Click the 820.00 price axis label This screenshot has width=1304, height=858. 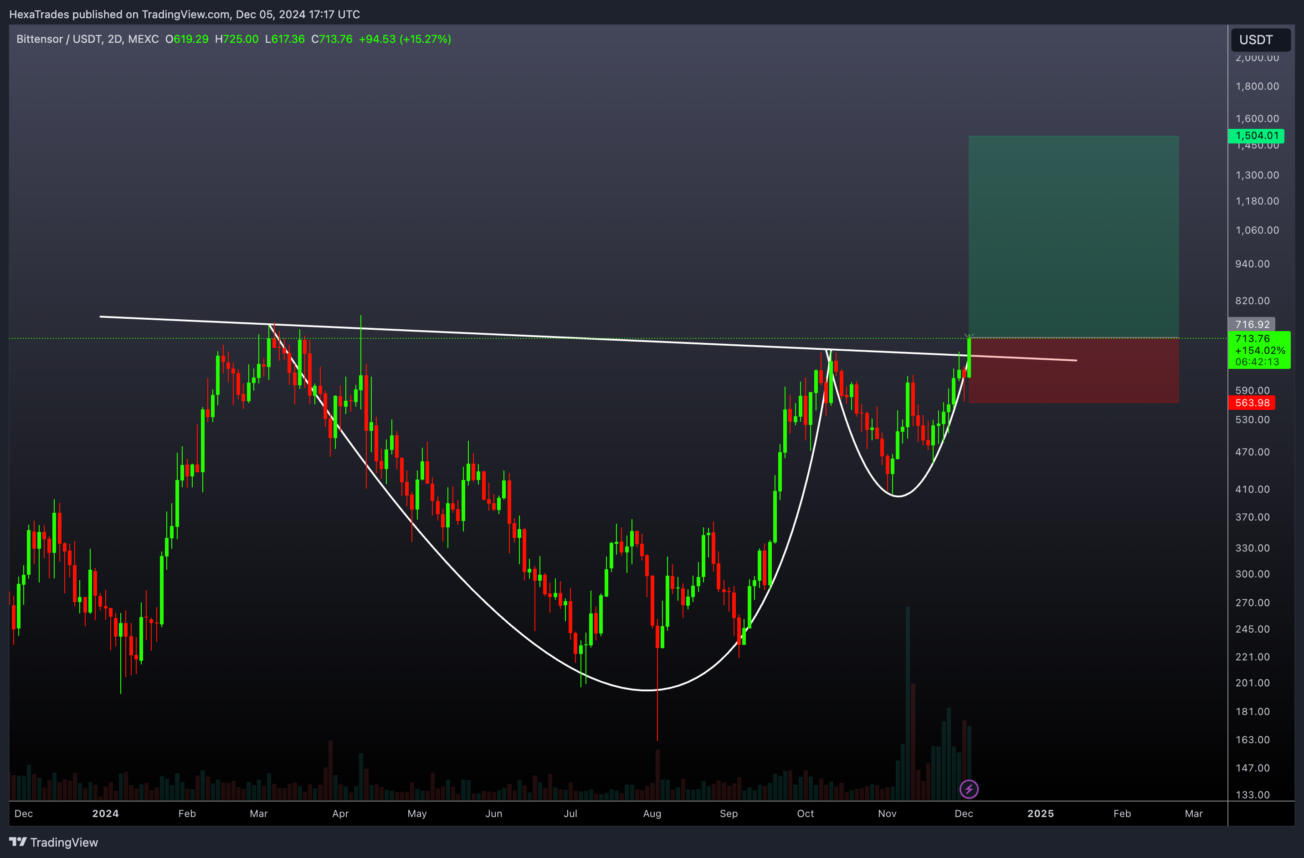click(1253, 301)
